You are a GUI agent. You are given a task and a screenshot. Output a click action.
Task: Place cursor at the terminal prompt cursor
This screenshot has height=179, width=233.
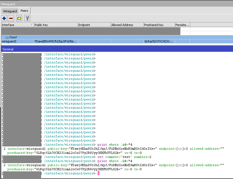coord(98,173)
